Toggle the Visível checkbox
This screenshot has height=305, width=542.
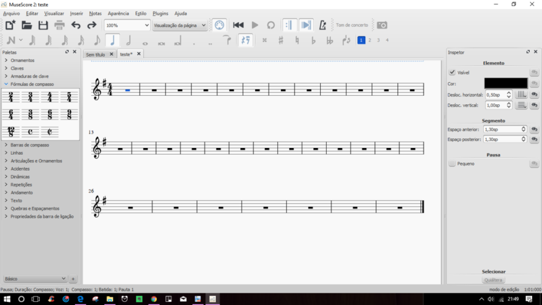point(452,73)
